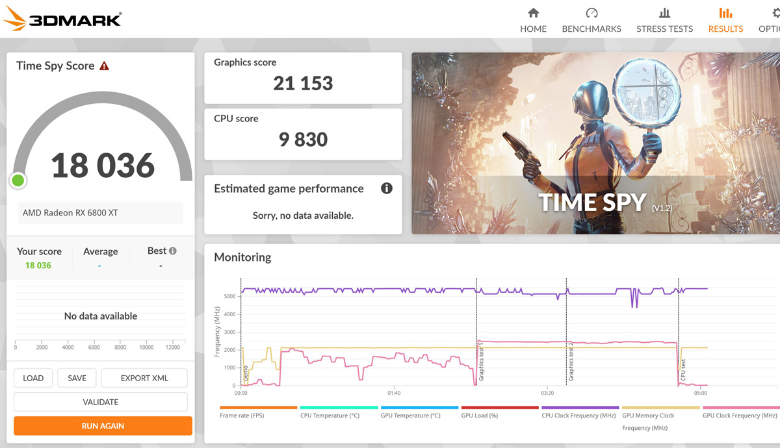Click the Home house icon
The image size is (780, 448).
click(x=533, y=13)
